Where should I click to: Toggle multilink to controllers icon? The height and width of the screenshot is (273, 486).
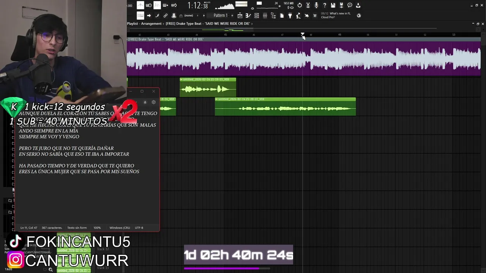[x=166, y=16]
